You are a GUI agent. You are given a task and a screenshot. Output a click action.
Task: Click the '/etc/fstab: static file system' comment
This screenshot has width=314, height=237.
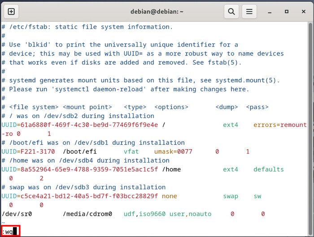coord(87,27)
